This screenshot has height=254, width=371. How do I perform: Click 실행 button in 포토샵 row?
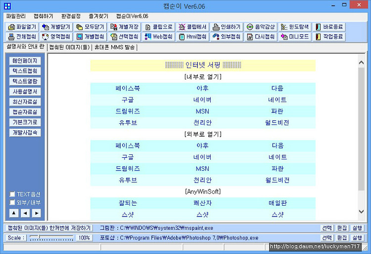[x=357, y=238]
